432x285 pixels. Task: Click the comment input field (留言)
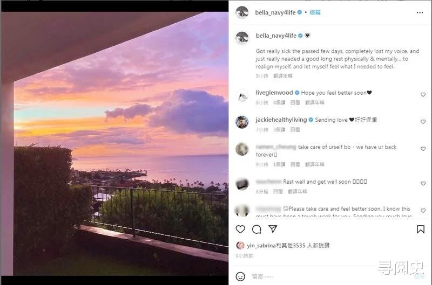[324, 276]
